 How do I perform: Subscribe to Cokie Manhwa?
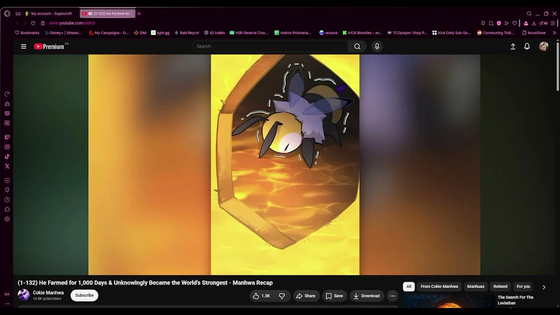(84, 295)
